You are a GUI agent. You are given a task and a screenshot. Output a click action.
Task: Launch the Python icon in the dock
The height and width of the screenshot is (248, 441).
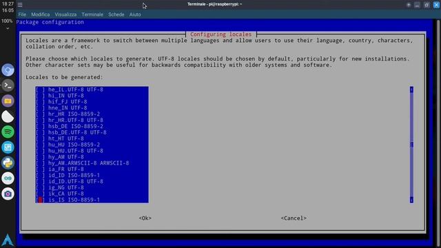(8, 163)
